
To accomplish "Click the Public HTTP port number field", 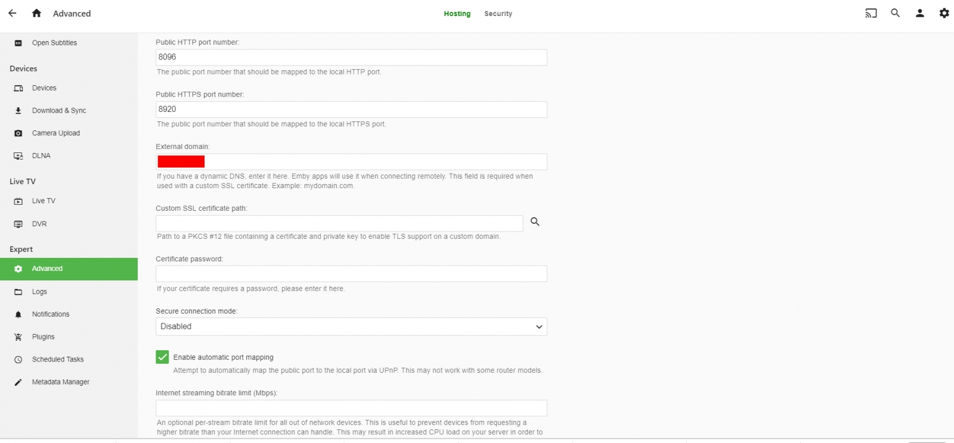I will point(351,57).
